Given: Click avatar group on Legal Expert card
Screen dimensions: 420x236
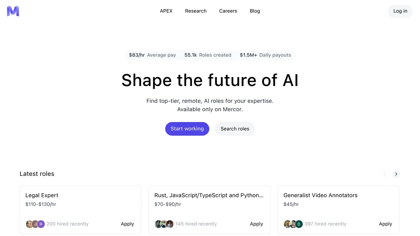Looking at the screenshot, I should [35, 224].
